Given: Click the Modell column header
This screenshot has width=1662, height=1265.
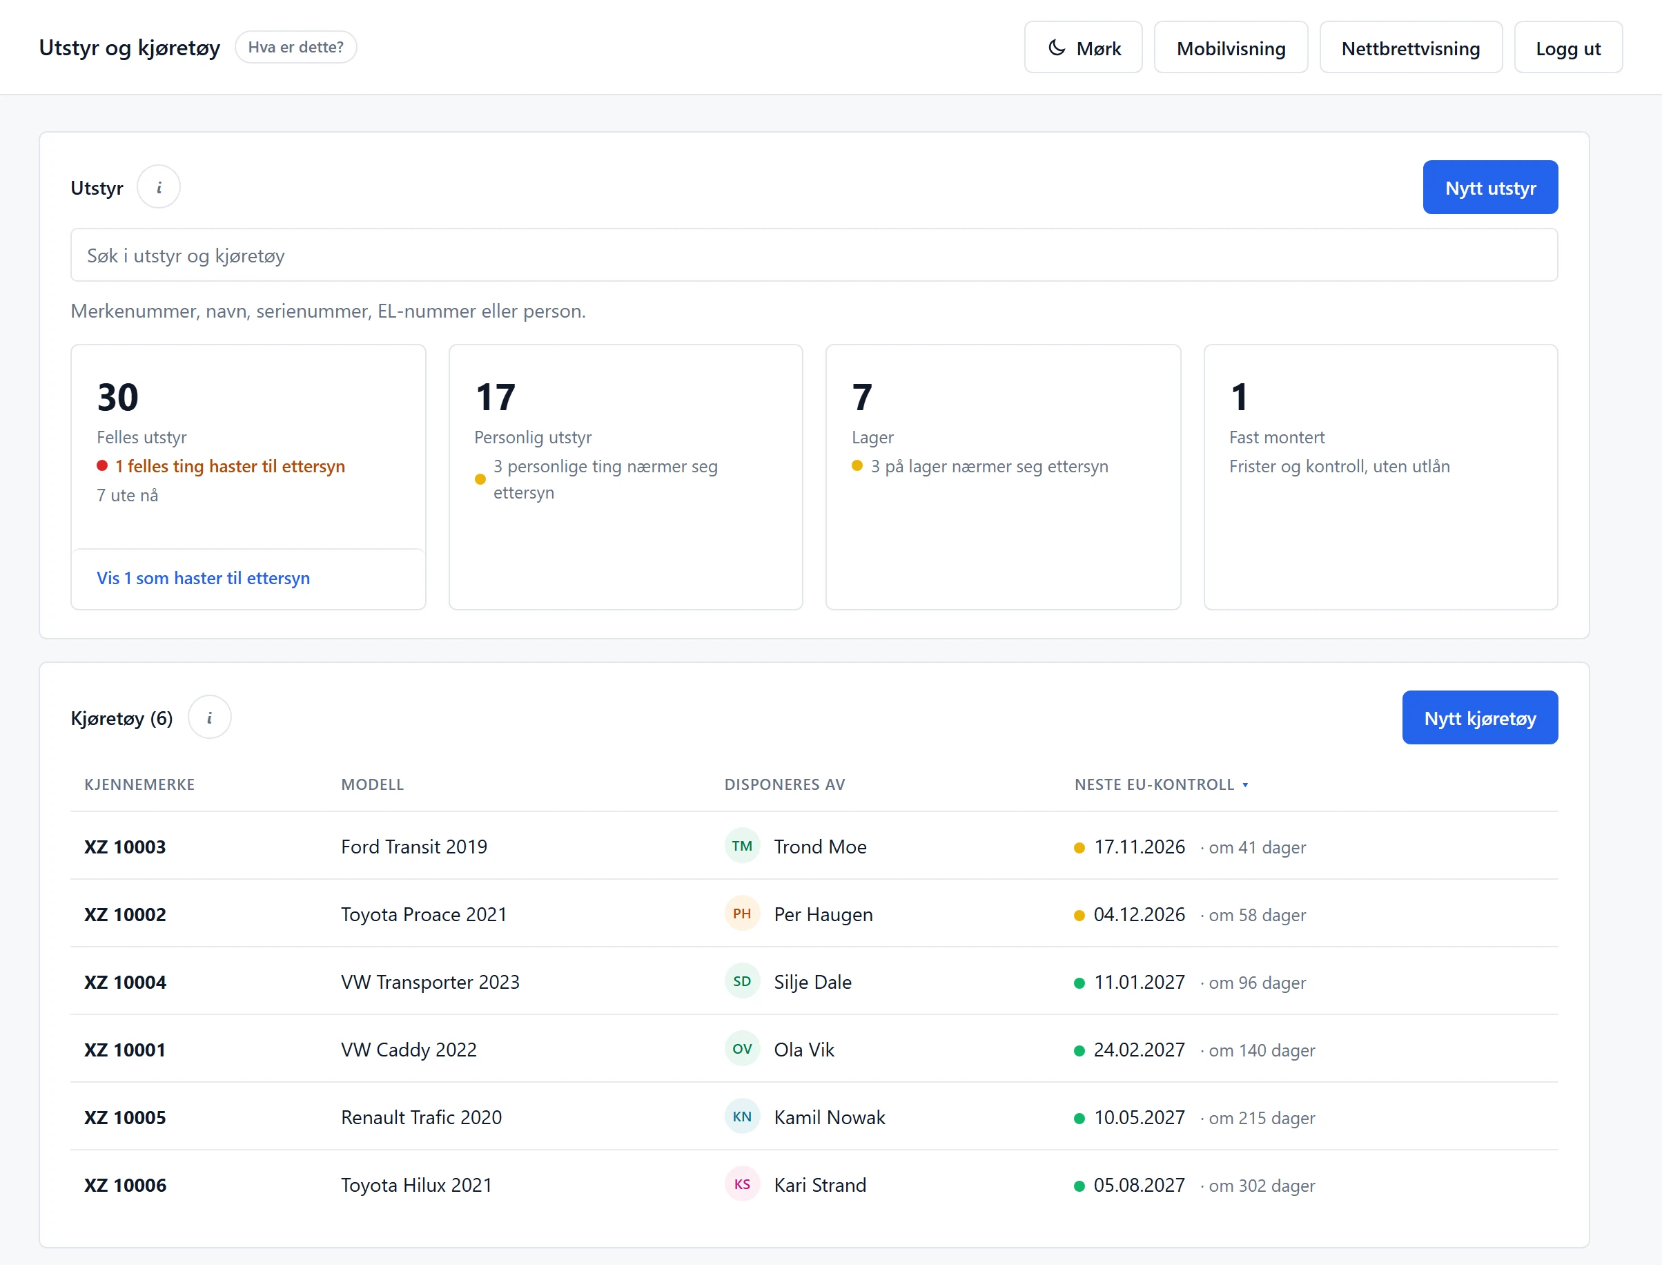Looking at the screenshot, I should click(x=372, y=784).
